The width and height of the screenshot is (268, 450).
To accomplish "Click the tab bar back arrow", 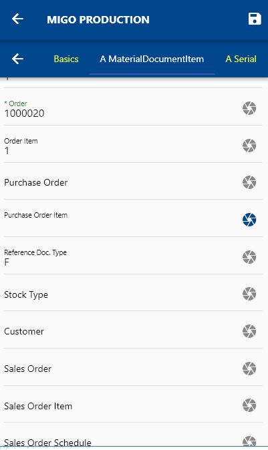I will (17, 59).
